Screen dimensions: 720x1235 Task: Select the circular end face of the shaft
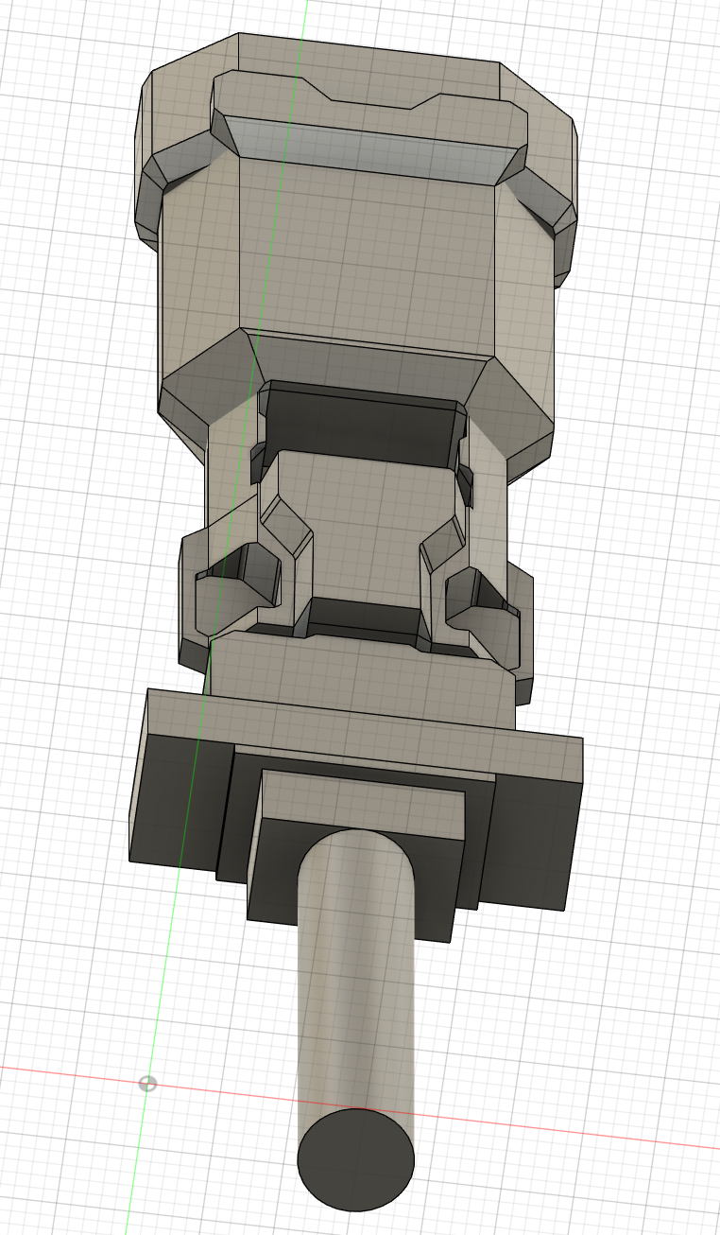click(x=356, y=1160)
